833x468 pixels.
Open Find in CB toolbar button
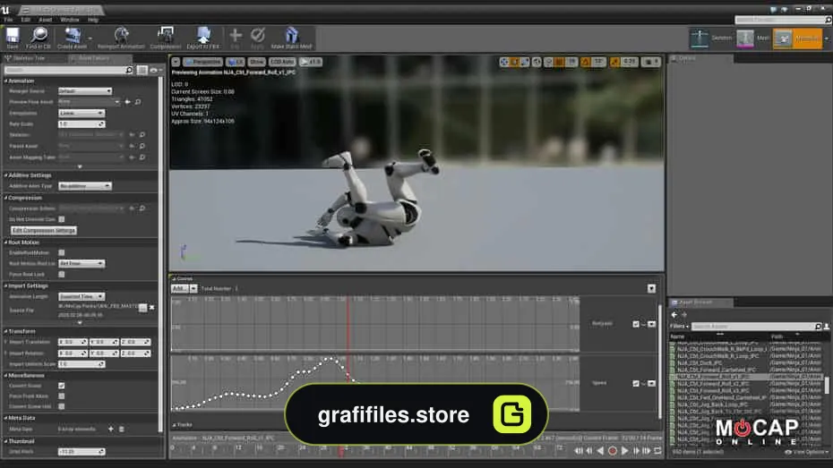(39, 38)
